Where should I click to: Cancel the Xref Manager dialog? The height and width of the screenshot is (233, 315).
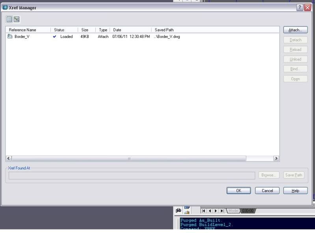(267, 191)
